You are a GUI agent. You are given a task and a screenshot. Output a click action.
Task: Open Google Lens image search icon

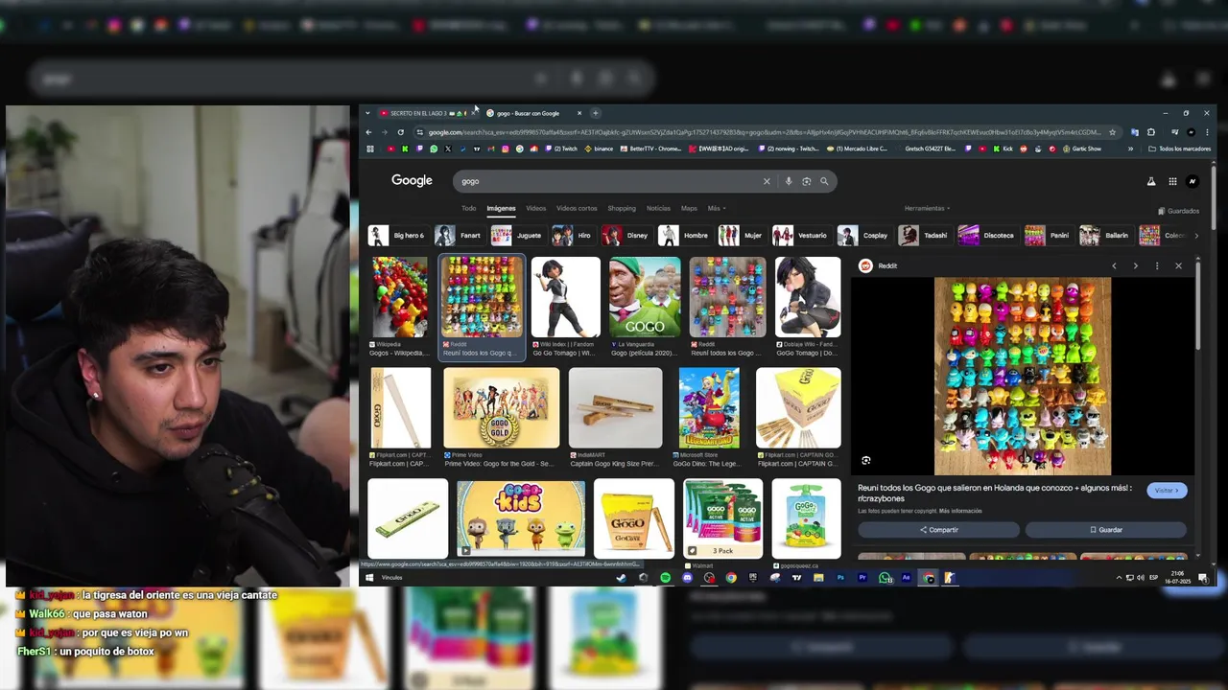coord(806,181)
